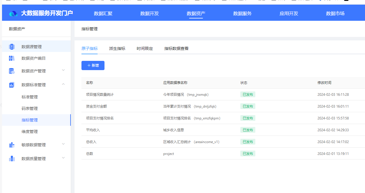Click the 数据资产管理 database icon
This screenshot has height=193, width=365.
12,71
